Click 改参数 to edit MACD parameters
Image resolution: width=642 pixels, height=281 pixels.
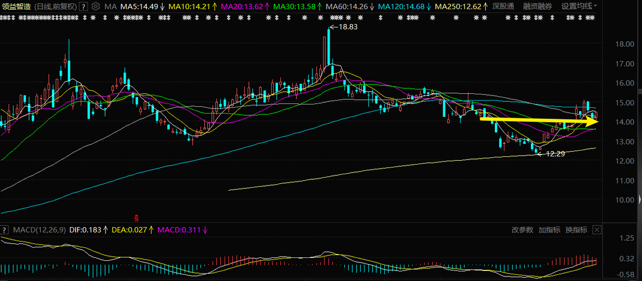pyautogui.click(x=522, y=230)
